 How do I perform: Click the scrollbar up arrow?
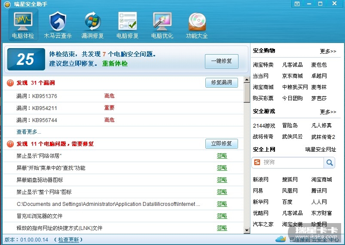coord(247,80)
